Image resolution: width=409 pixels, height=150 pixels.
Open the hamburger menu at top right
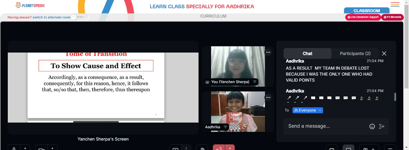pos(395,4)
